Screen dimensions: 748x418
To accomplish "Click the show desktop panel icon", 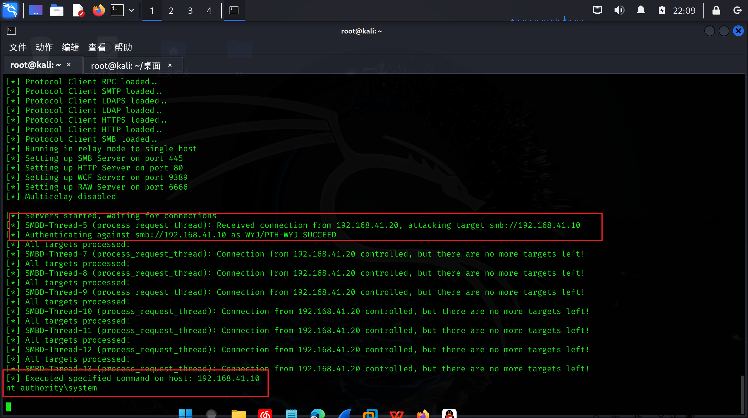I will coord(36,10).
